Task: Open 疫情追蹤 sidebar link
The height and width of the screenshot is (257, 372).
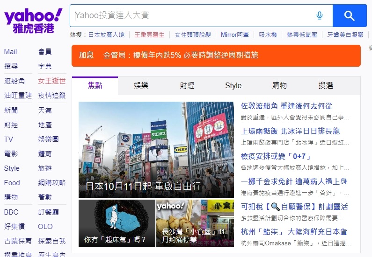Action: 52,96
